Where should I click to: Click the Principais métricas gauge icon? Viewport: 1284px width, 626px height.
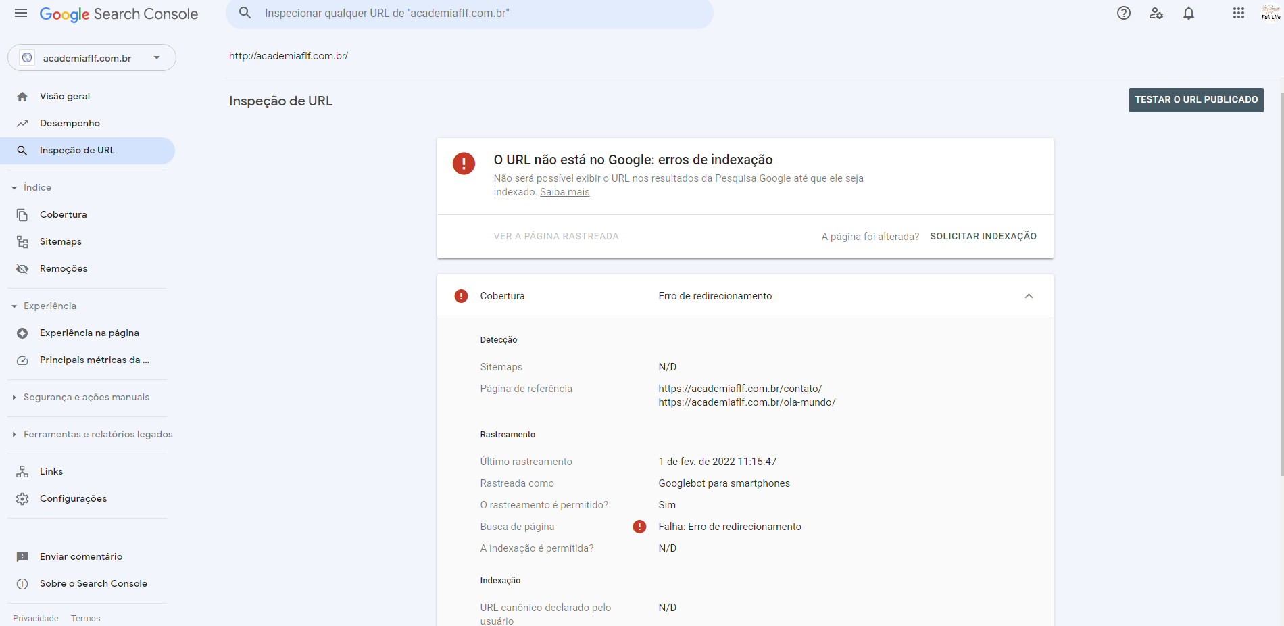pos(22,360)
